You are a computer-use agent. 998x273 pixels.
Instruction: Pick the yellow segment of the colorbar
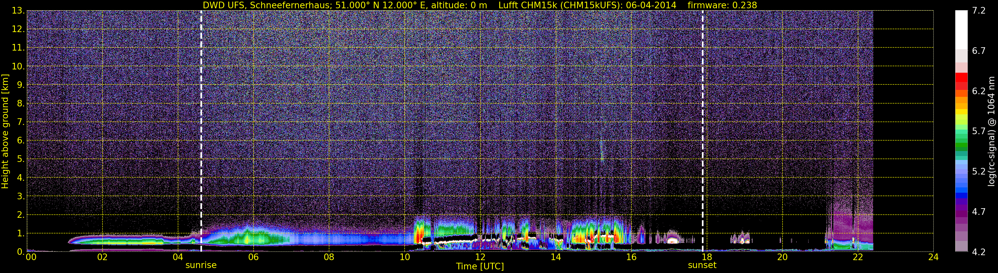[961, 112]
